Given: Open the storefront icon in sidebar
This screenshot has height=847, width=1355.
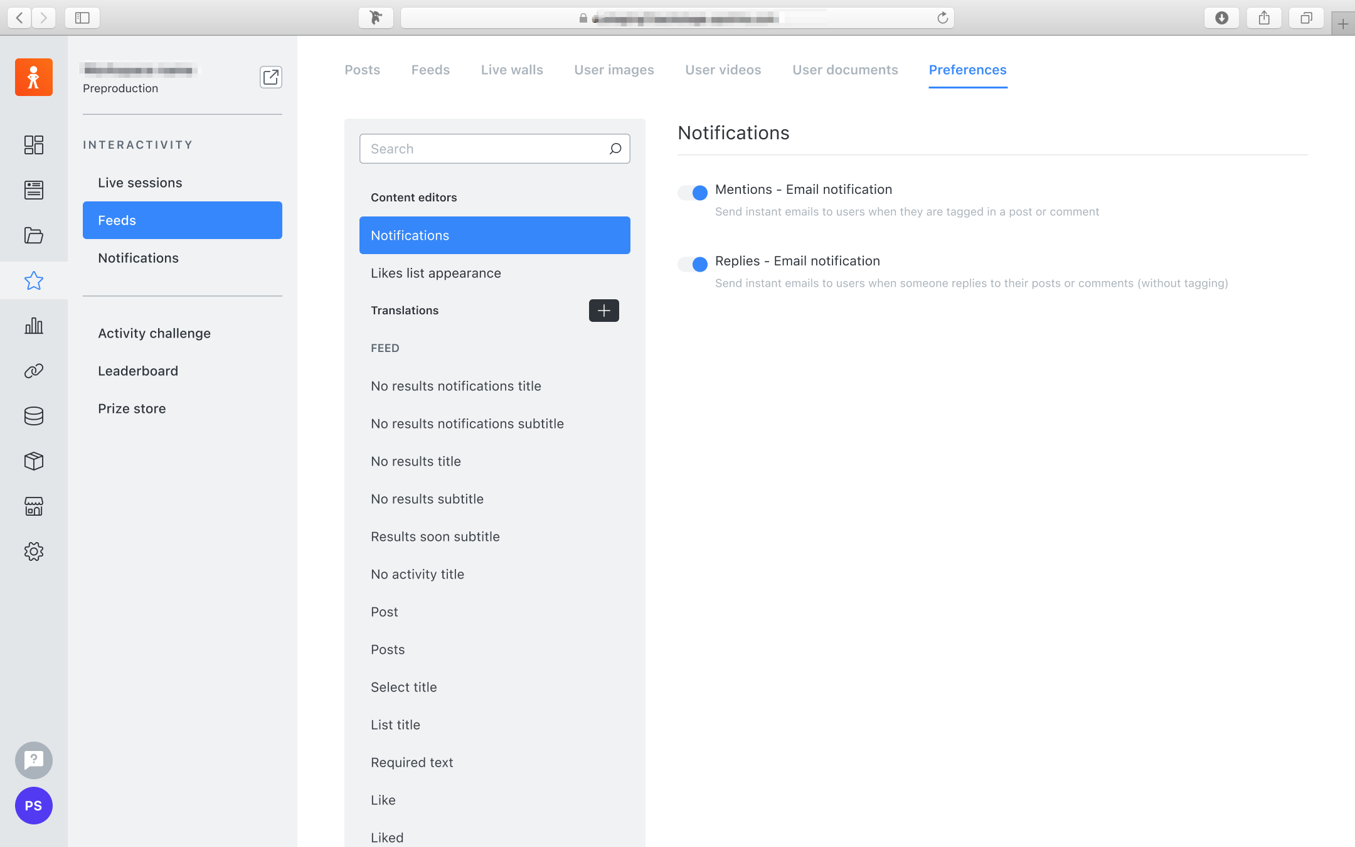Looking at the screenshot, I should [34, 506].
